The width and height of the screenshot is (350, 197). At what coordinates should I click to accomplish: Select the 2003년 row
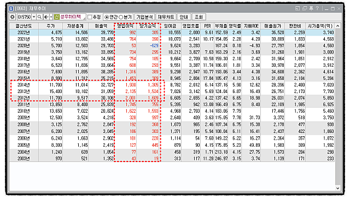click(172, 159)
